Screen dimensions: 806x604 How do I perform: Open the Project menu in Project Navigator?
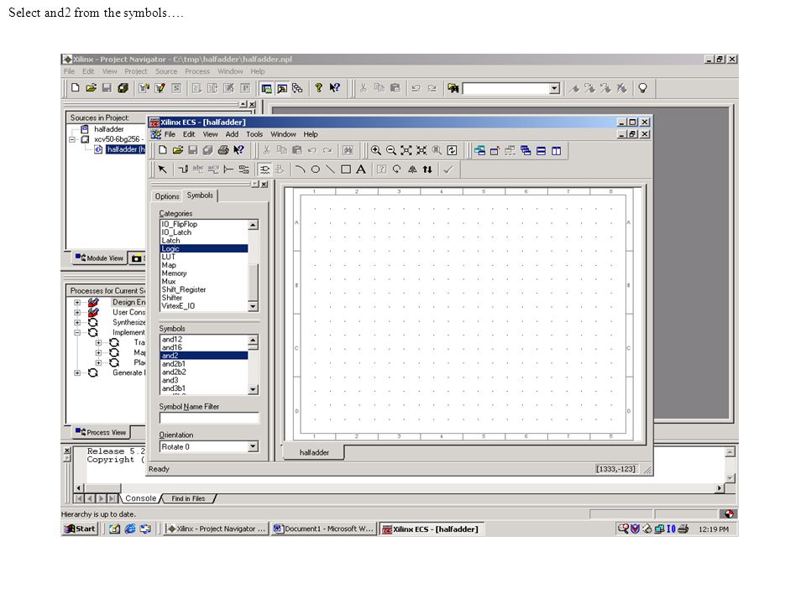pos(136,71)
